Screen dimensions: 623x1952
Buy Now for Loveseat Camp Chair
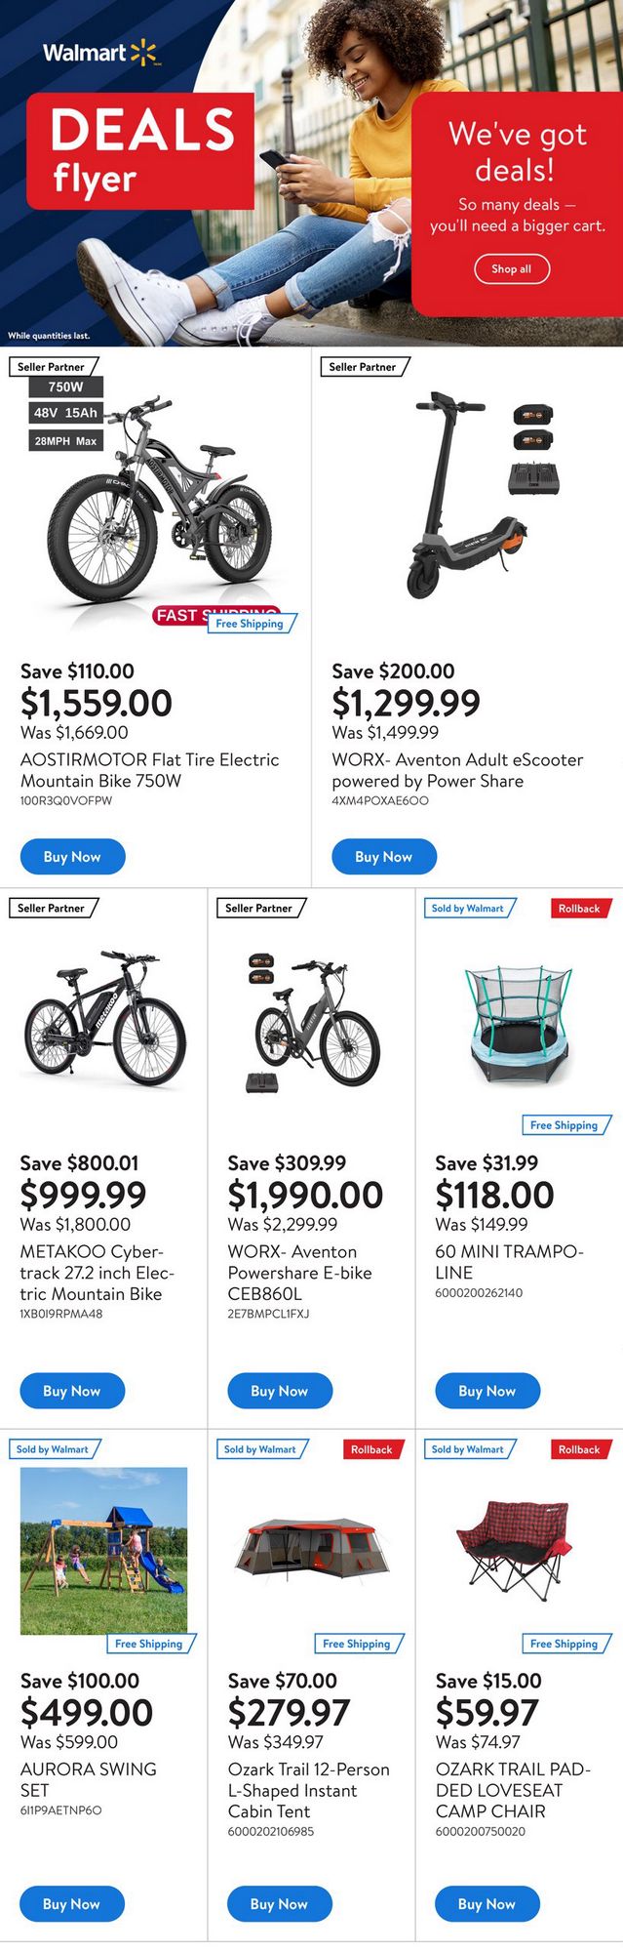click(x=487, y=1903)
